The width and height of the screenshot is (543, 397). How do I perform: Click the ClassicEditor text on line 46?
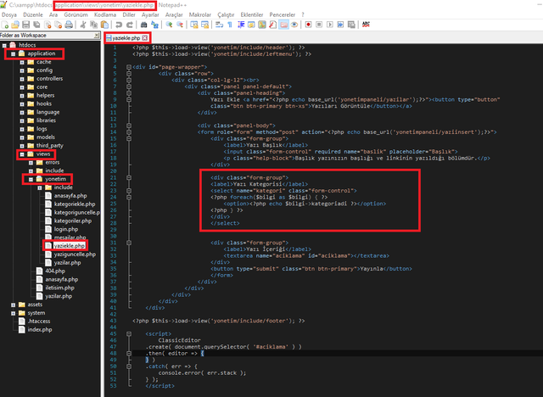[179, 340]
